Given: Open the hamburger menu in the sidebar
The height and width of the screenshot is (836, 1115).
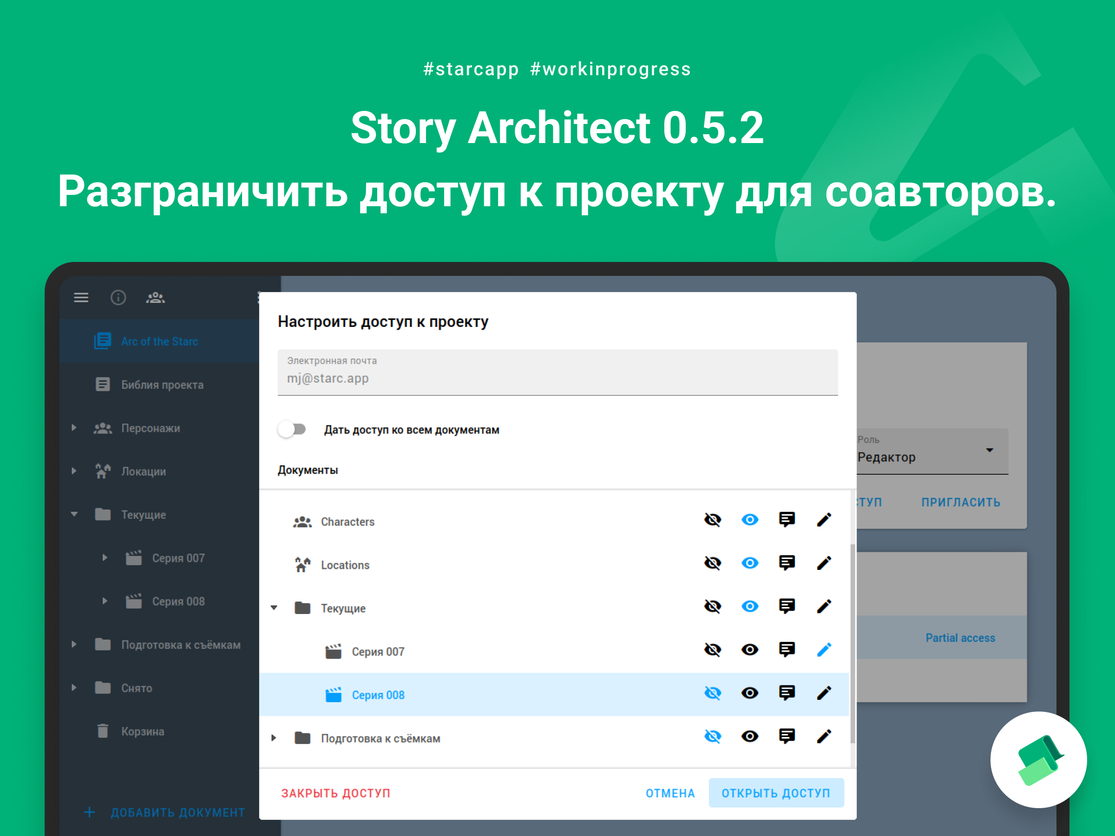Looking at the screenshot, I should tap(81, 298).
